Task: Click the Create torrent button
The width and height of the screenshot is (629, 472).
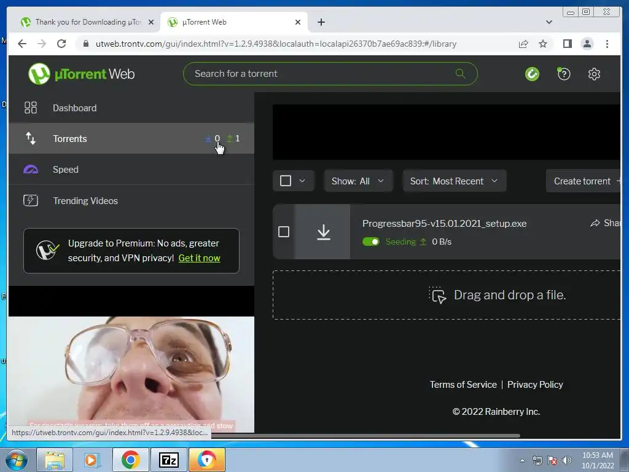Action: click(584, 181)
